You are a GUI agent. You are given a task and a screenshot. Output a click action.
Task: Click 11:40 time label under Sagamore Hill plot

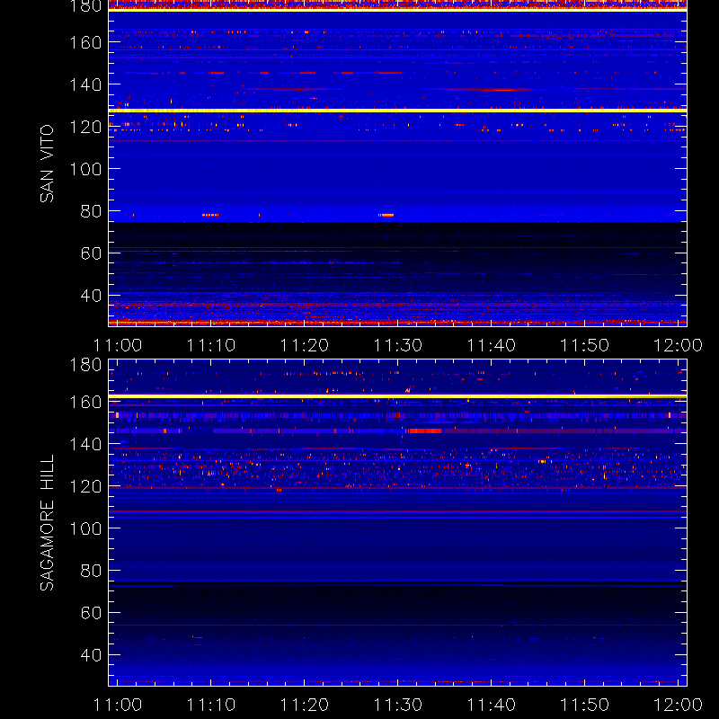click(491, 705)
